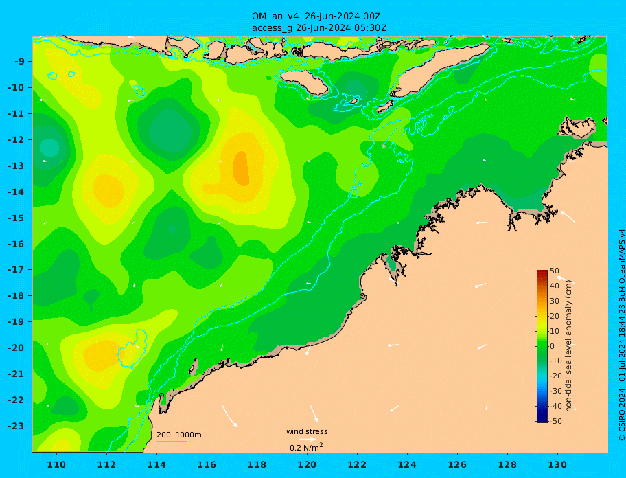The width and height of the screenshot is (626, 478).
Task: Click the CSIRO 2024 BoM OceanMAPS copyright text
Action: tap(622, 335)
